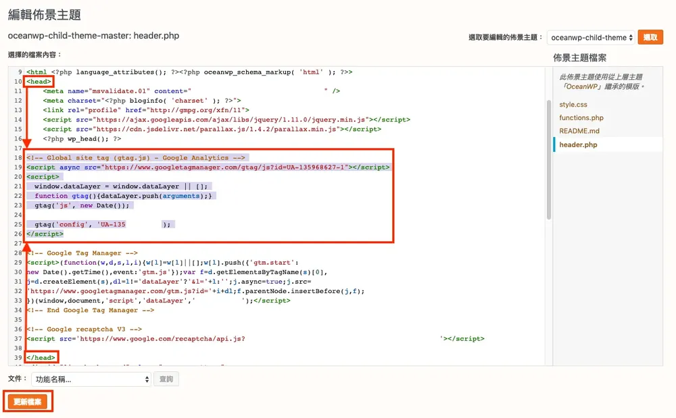Click the link rel profile line 13
The image size is (676, 418).
click(x=146, y=110)
